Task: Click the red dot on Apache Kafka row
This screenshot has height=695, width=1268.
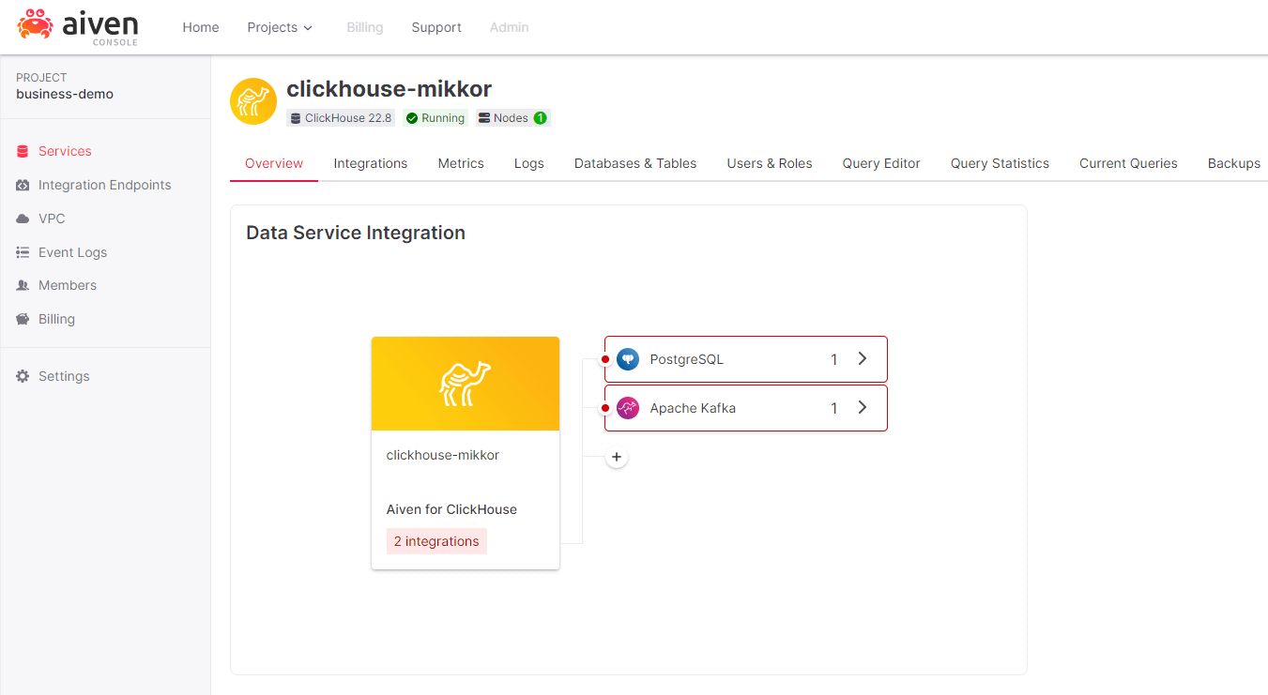Action: pos(605,408)
